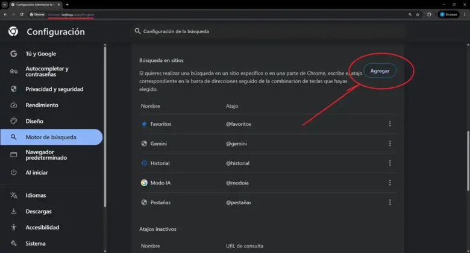Open Descargas settings
The height and width of the screenshot is (253, 470).
click(x=39, y=211)
